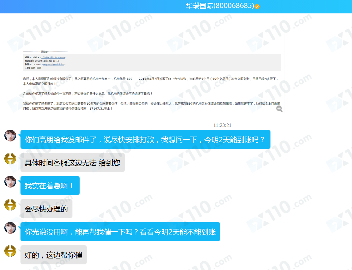Viewport: 352px width, 270px height.
Task: Open the sender email link 1066142801@qq.com
Action: (53, 58)
